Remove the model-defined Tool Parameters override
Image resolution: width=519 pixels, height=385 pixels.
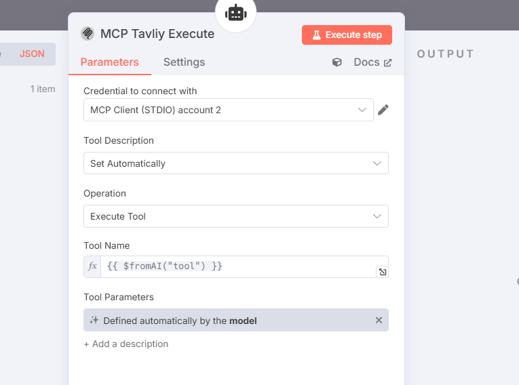[379, 320]
